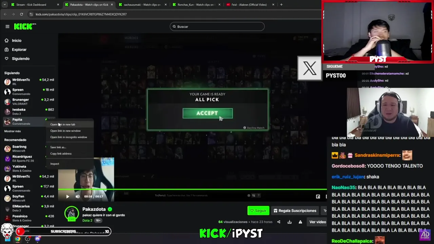Screen dimensions: 434x244
Task: Click Pakazdota channel name
Action: click(94, 209)
